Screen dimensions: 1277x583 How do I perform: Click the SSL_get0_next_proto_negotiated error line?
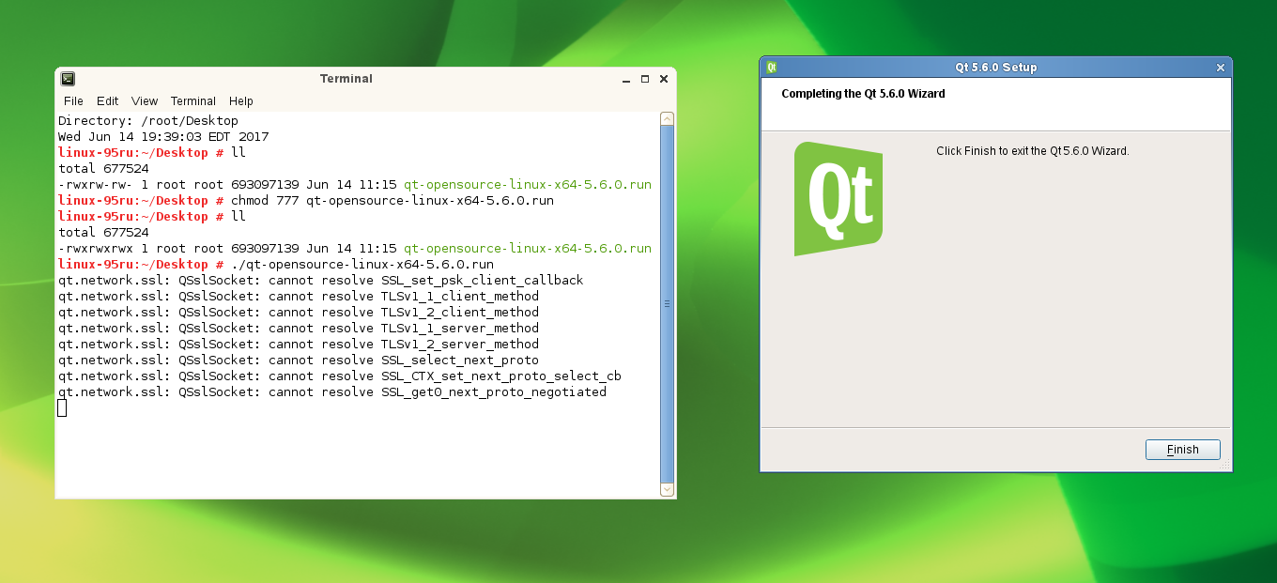[x=332, y=392]
